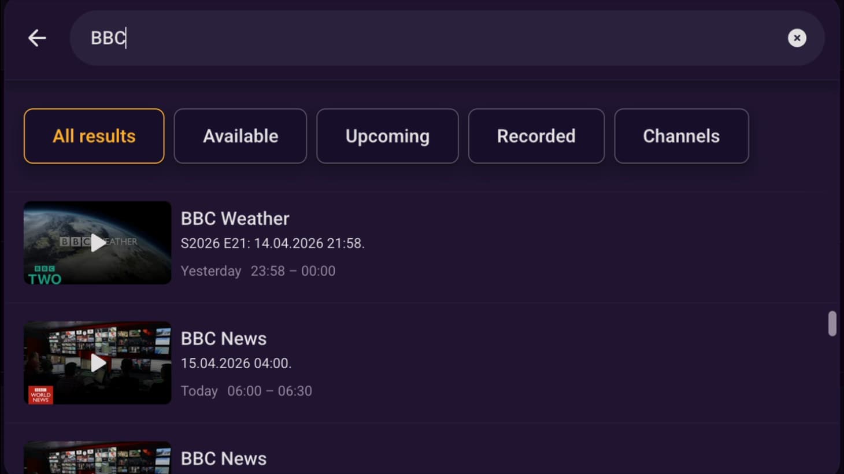Switch to the Available filter
The height and width of the screenshot is (474, 844).
click(240, 136)
